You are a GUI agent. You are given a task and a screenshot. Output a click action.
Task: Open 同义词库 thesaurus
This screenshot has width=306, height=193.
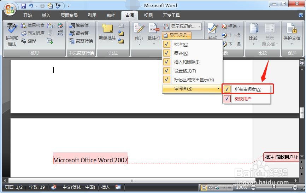click(x=33, y=33)
